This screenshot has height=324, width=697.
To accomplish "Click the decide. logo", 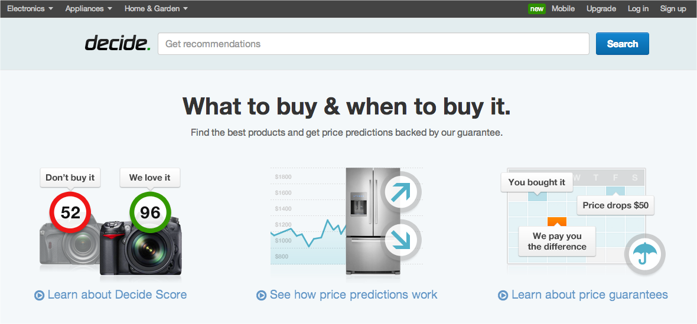I will (x=118, y=44).
